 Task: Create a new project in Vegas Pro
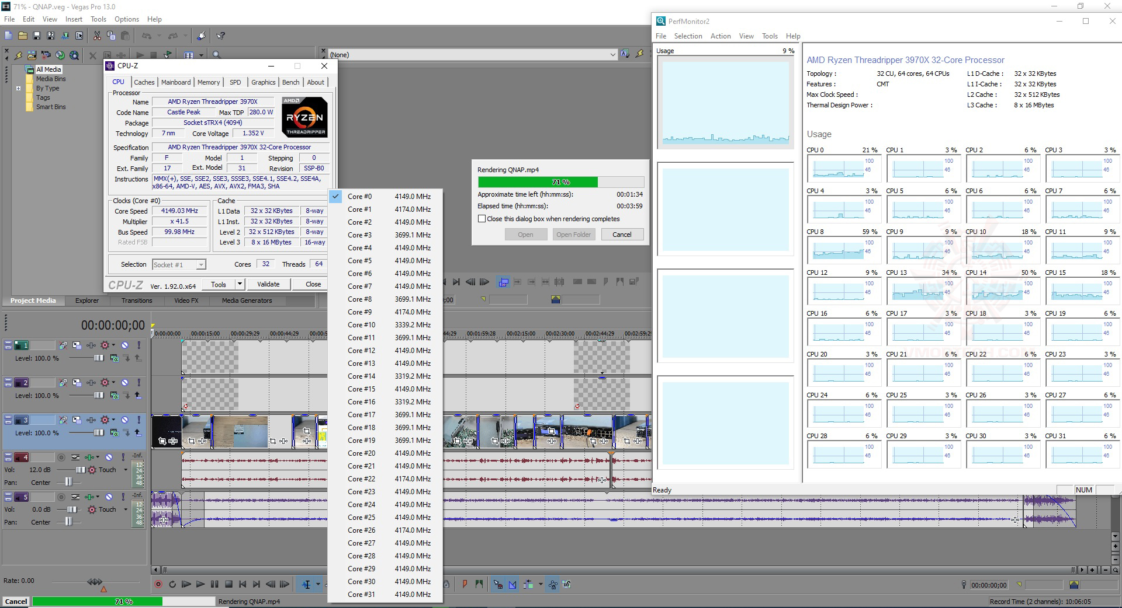tap(8, 36)
